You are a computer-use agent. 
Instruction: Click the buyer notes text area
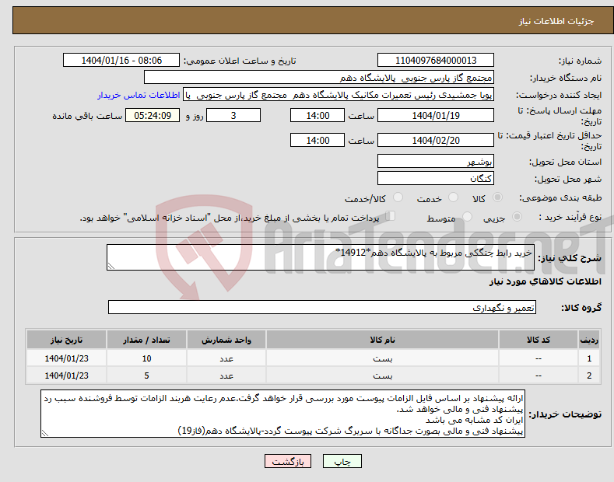tap(282, 414)
